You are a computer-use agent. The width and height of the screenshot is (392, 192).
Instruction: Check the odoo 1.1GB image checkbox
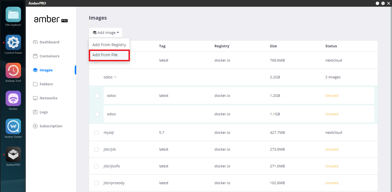(x=97, y=114)
